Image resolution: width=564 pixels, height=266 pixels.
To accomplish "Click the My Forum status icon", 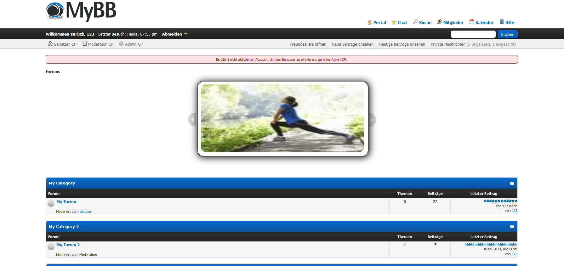I will (x=51, y=203).
